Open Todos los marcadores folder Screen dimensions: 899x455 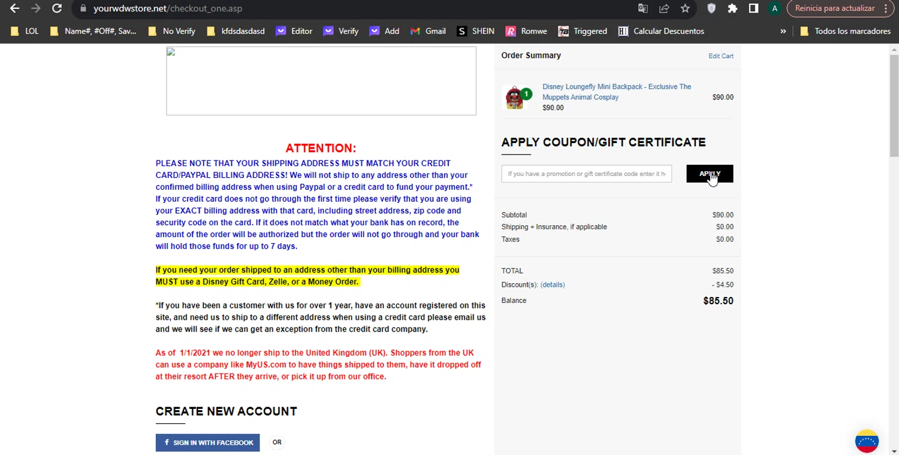coord(845,31)
